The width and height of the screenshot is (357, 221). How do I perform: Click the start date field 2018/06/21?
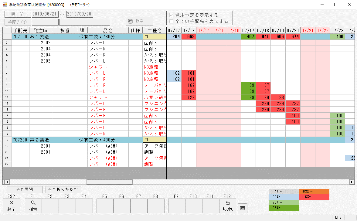(x=45, y=14)
